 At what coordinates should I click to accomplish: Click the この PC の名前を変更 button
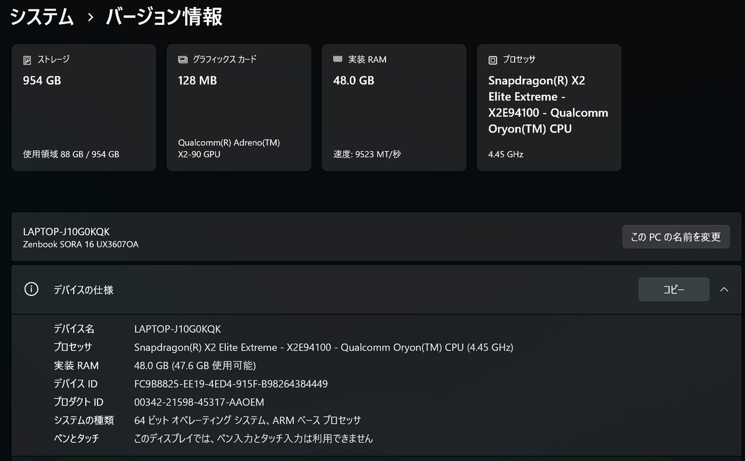coord(675,236)
